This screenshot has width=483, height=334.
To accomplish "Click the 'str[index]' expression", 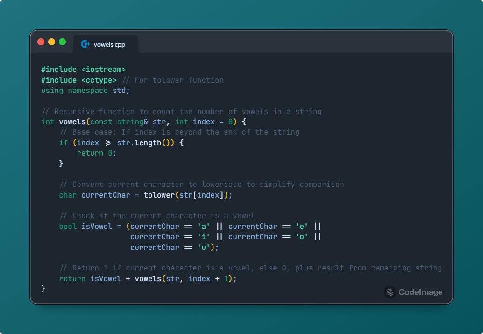I will [x=201, y=195].
